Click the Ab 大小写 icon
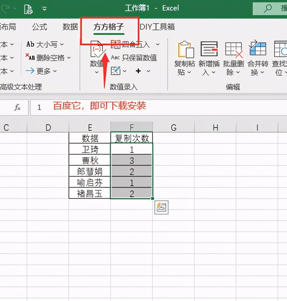 [x=30, y=44]
